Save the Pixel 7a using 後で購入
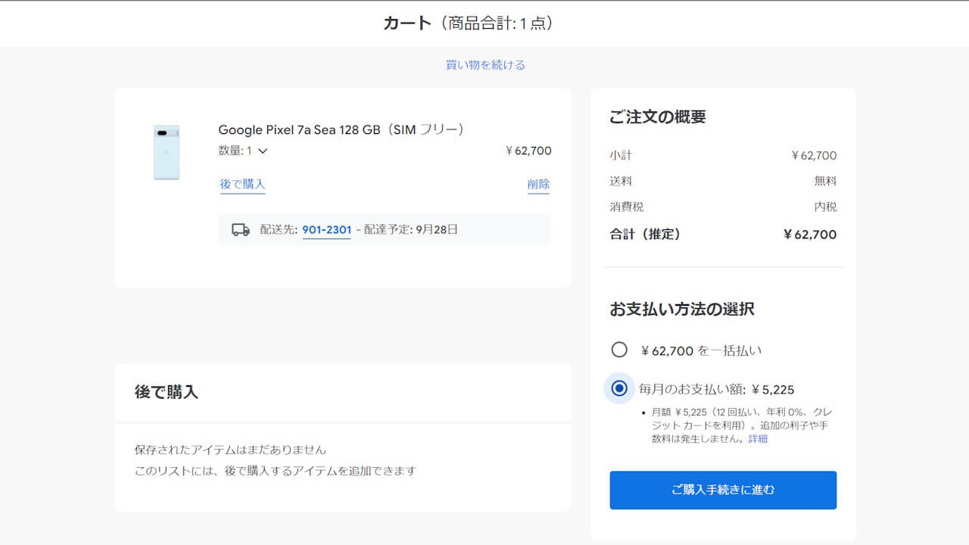The width and height of the screenshot is (969, 545). click(242, 184)
